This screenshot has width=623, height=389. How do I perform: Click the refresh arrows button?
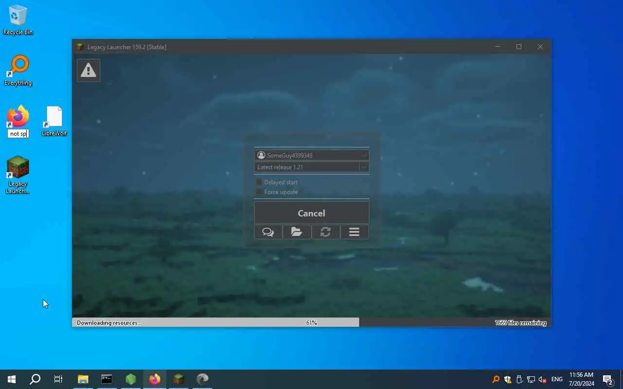click(x=326, y=232)
